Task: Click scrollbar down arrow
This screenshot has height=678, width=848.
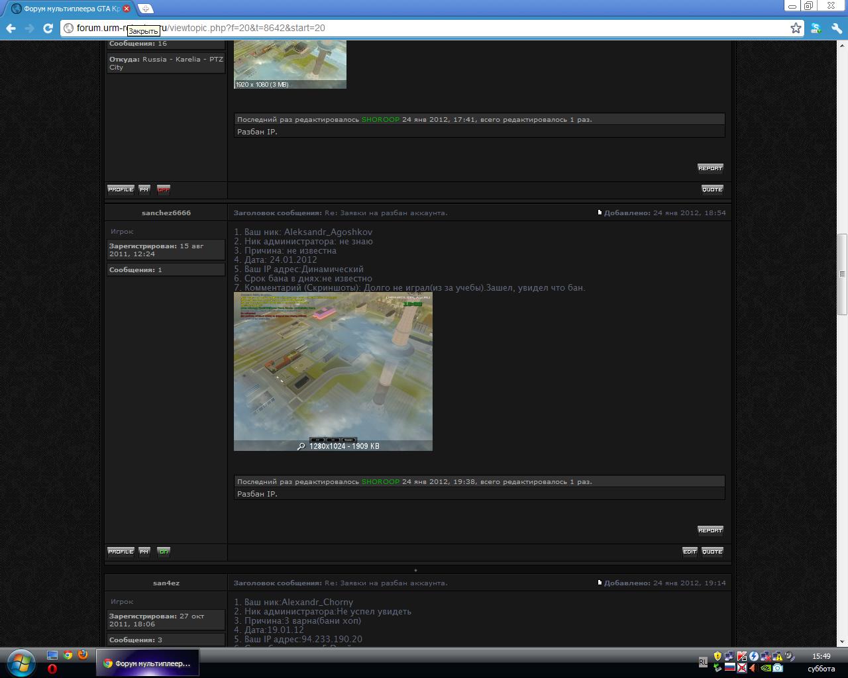Action: pyautogui.click(x=842, y=642)
